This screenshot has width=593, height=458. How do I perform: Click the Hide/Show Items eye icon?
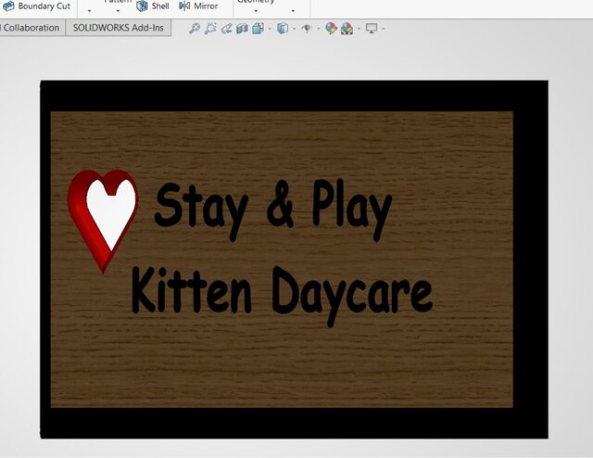[307, 29]
